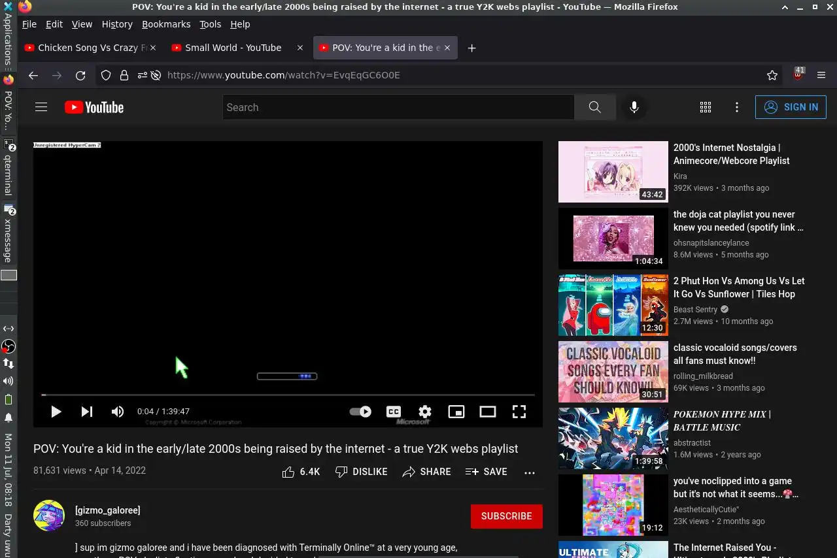Bookmark this page with star icon

[x=772, y=75]
